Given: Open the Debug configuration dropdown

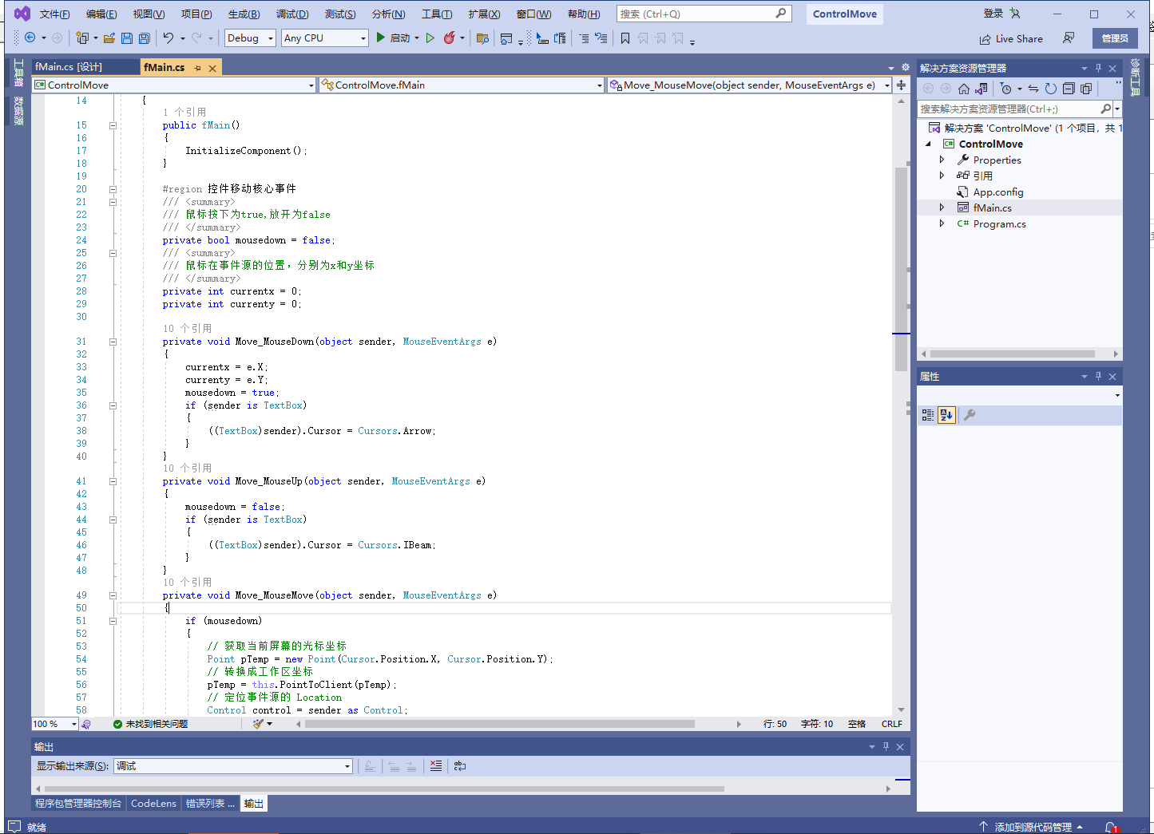Looking at the screenshot, I should (x=250, y=38).
